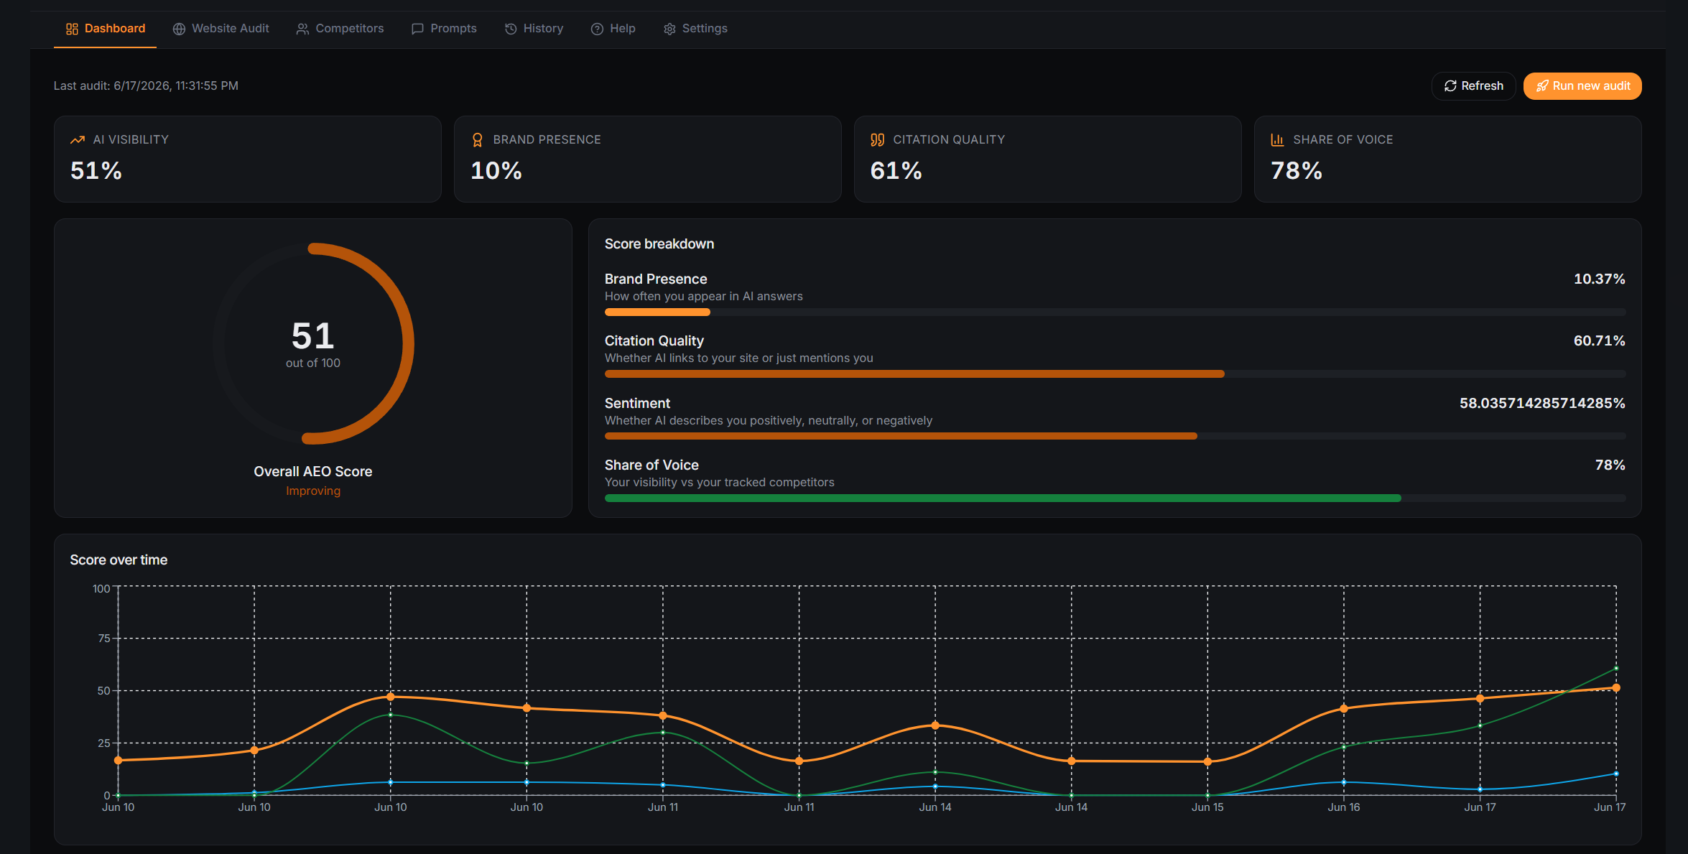Open the Settings tab
This screenshot has width=1688, height=854.
point(695,29)
